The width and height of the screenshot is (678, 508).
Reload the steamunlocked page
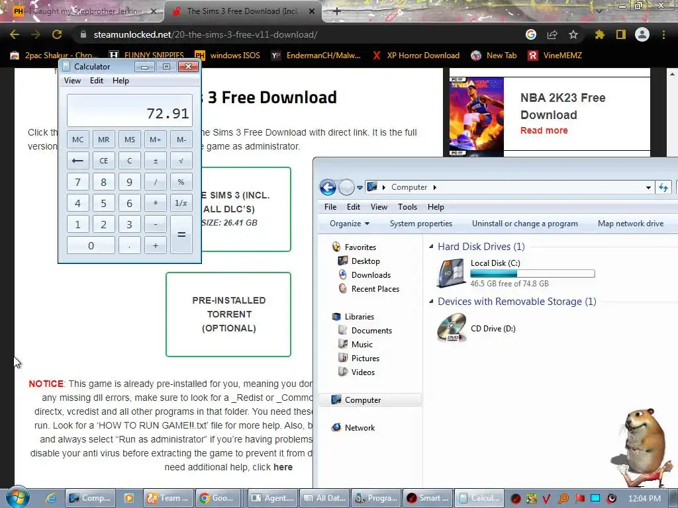click(57, 34)
